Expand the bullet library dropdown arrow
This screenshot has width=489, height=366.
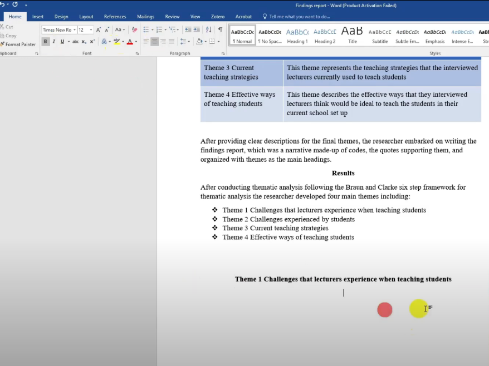click(x=152, y=29)
